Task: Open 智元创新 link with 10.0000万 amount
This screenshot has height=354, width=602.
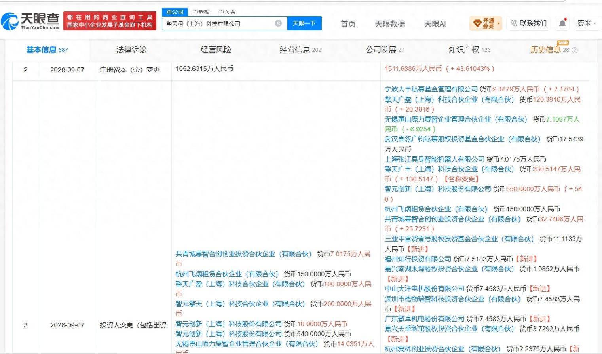Action: coord(229,324)
